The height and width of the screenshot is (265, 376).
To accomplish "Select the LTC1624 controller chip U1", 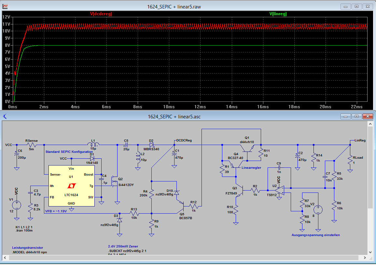I will click(x=72, y=186).
